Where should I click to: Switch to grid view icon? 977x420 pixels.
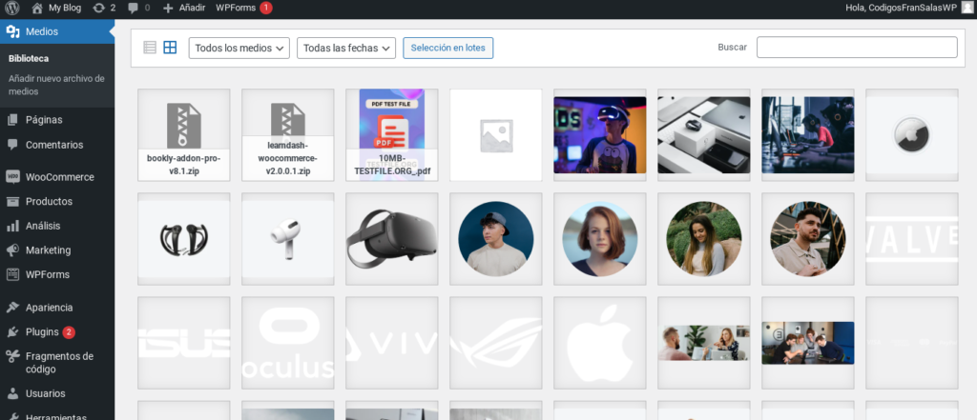point(170,48)
